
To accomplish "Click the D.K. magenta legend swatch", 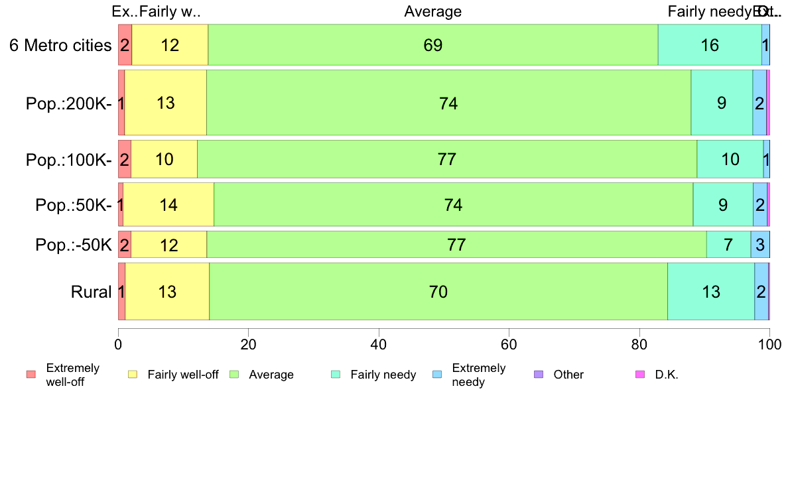I will pos(640,375).
